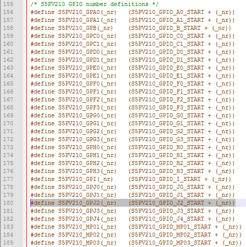Place cursor on S5PV210_GPI macro
The height and width of the screenshot is (247, 246).
point(77,179)
